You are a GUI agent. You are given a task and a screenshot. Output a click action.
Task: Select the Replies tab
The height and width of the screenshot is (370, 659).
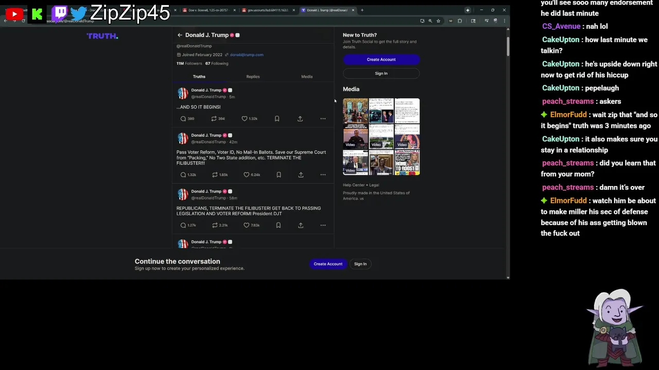pos(253,77)
